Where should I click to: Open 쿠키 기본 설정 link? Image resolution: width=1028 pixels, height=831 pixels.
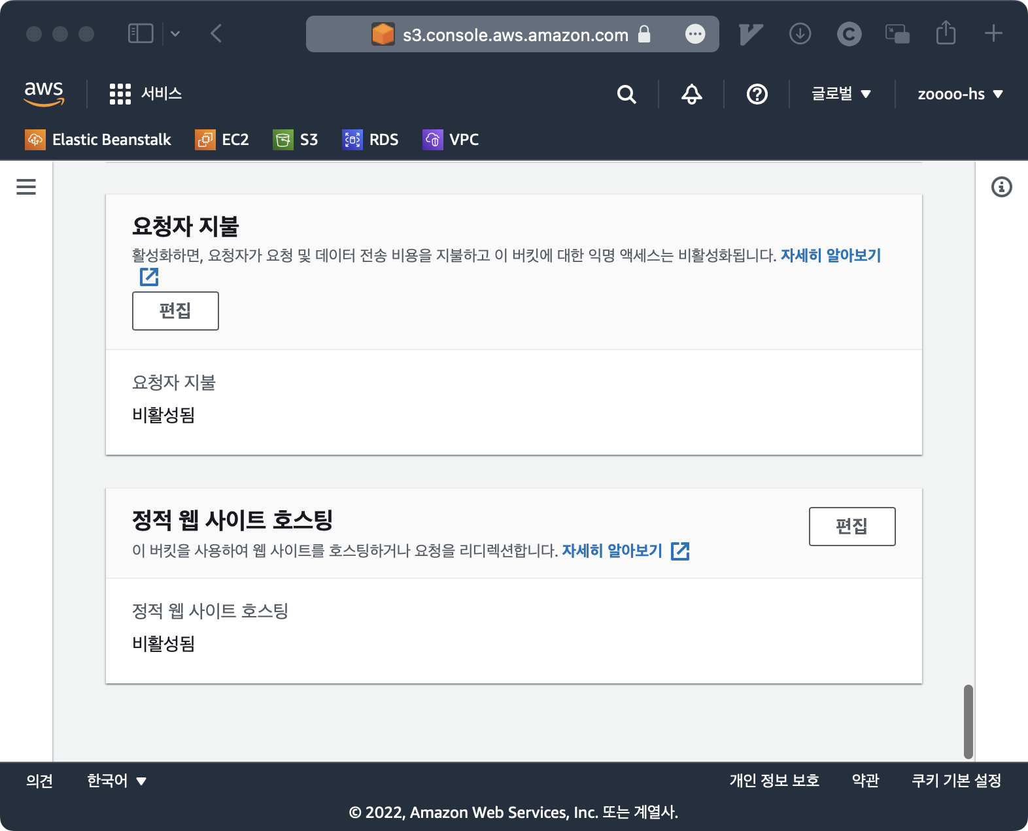[956, 781]
